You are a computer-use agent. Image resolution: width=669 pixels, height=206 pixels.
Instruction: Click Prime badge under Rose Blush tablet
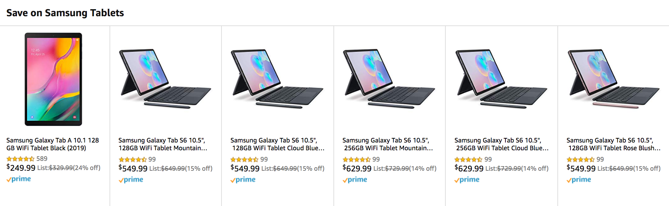click(x=579, y=180)
